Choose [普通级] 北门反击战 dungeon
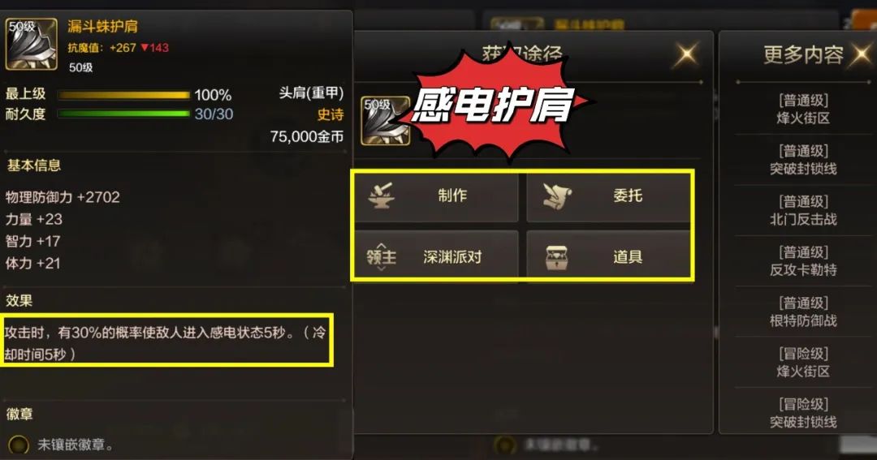 [x=803, y=211]
